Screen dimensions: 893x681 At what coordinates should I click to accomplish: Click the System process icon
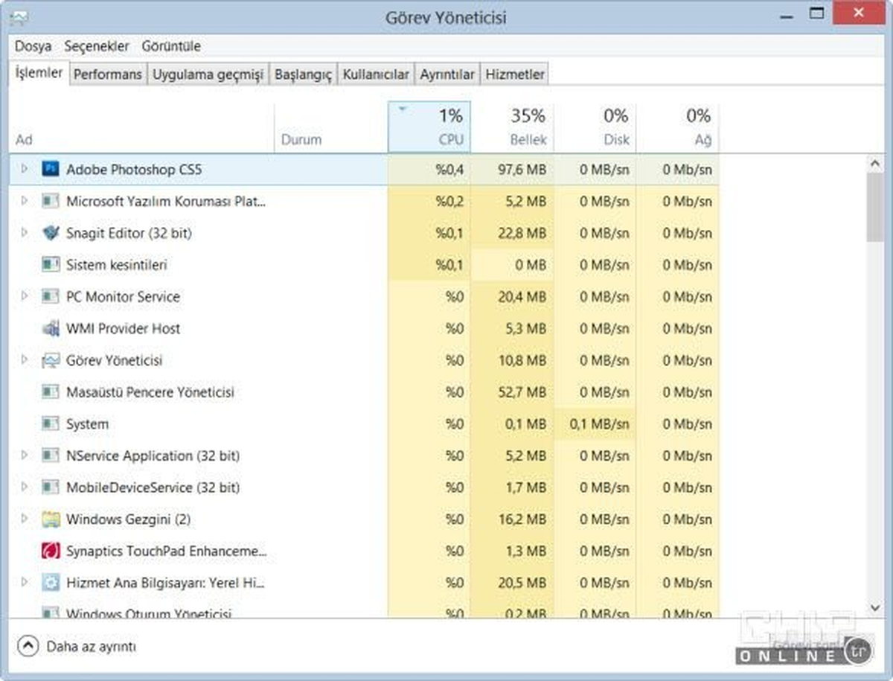(x=51, y=424)
